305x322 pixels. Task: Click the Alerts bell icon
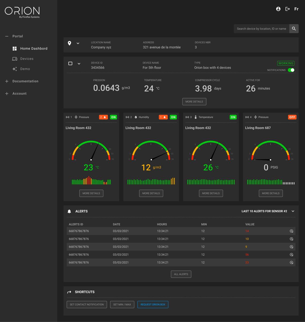[69, 211]
